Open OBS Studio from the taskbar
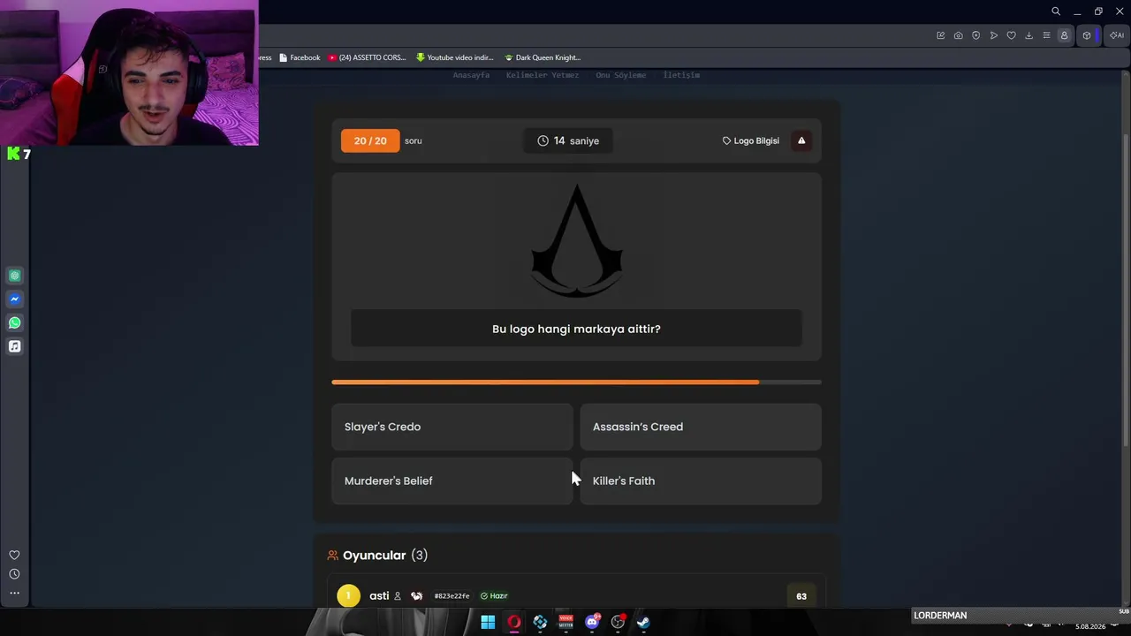This screenshot has height=636, width=1131. tap(618, 622)
